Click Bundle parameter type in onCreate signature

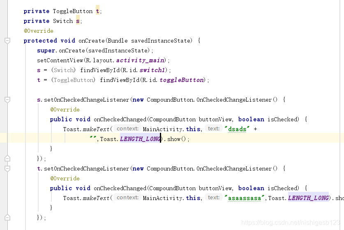118,41
